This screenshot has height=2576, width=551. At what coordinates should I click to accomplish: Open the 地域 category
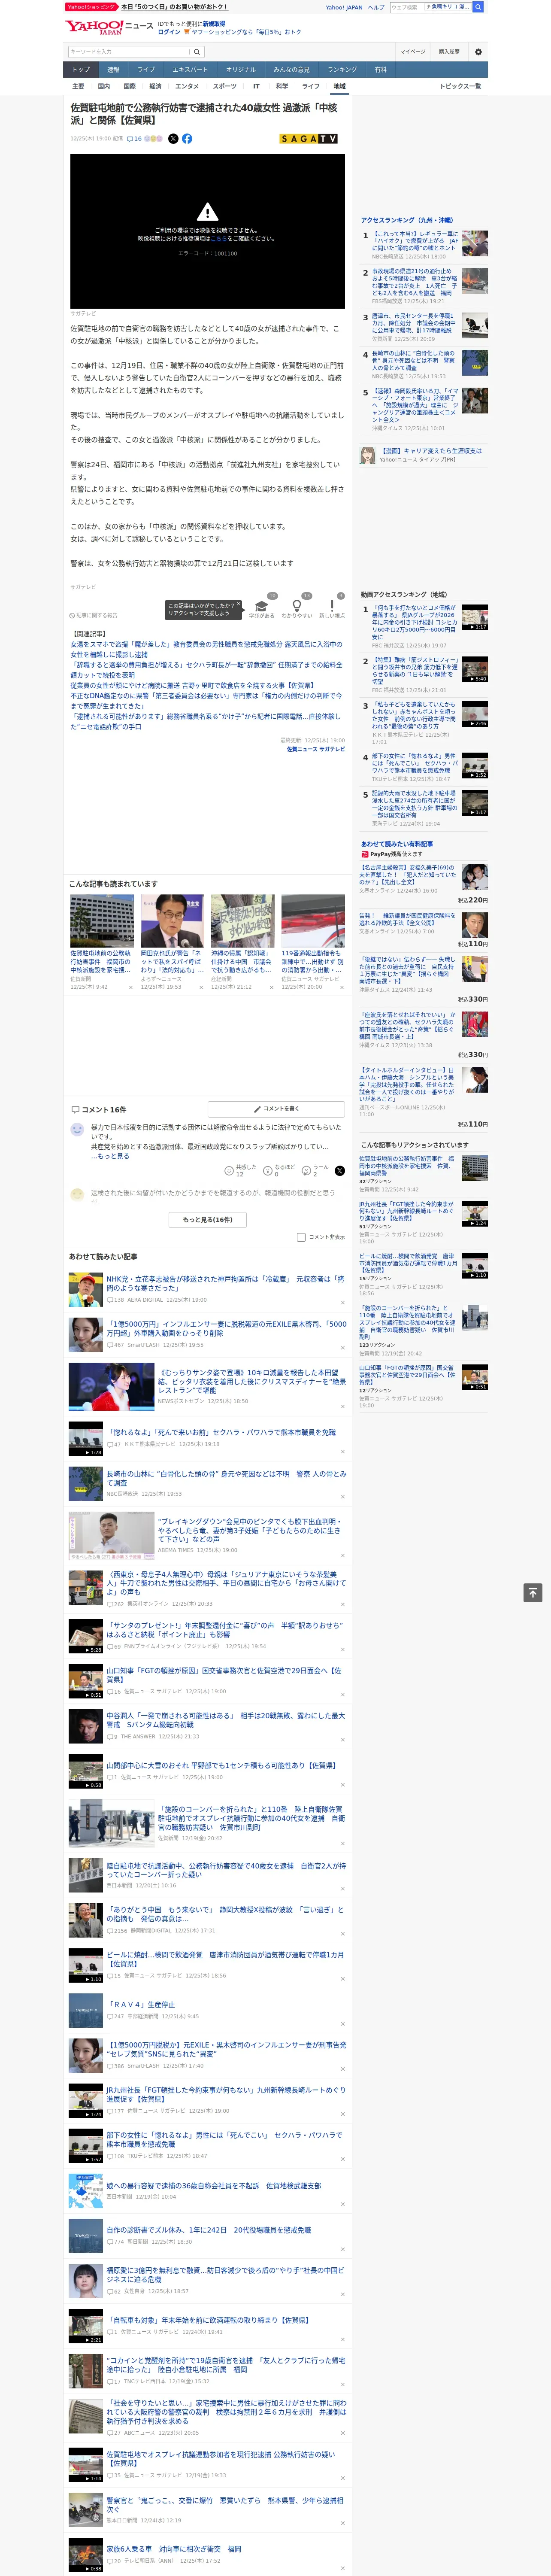pos(339,87)
